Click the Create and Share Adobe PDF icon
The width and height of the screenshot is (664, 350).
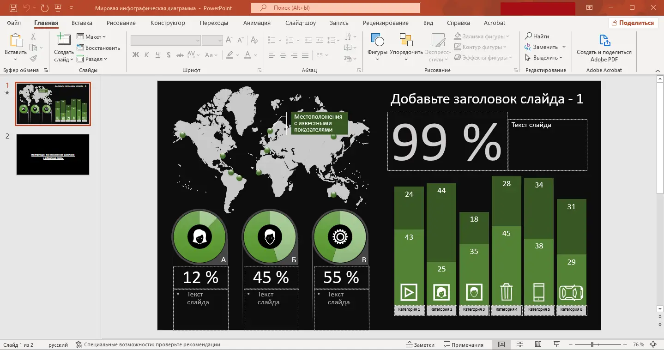[604, 41]
